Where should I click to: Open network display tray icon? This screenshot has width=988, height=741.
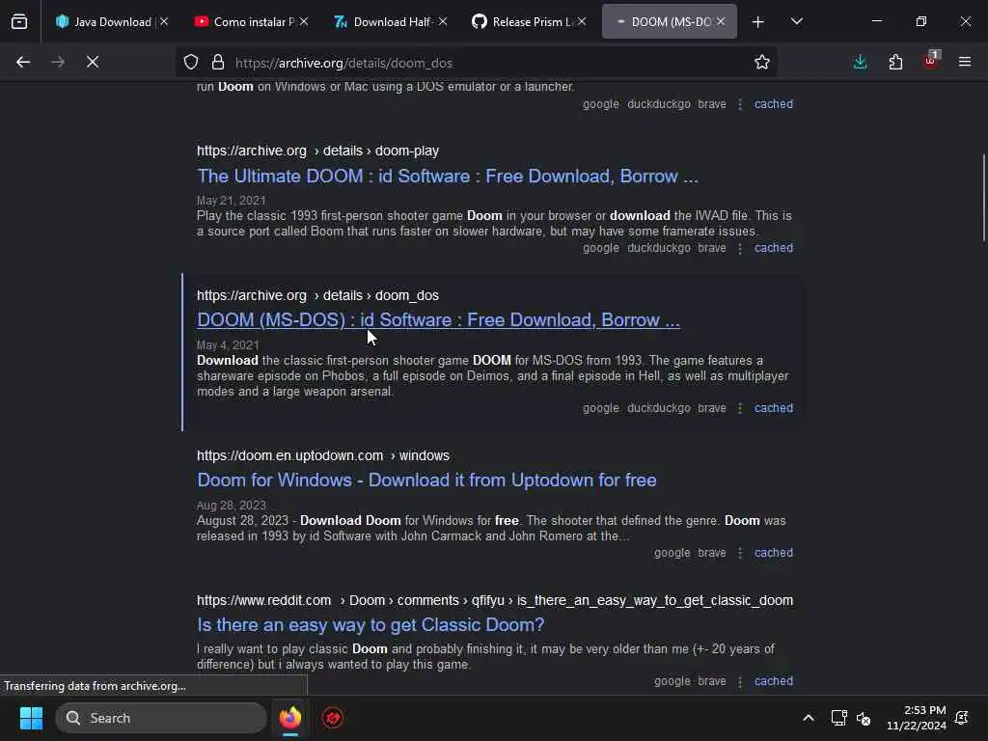point(838,718)
